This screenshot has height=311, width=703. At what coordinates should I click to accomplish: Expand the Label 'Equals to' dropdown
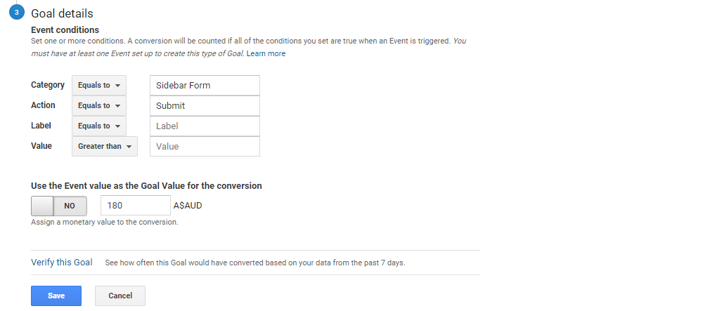pyautogui.click(x=99, y=126)
